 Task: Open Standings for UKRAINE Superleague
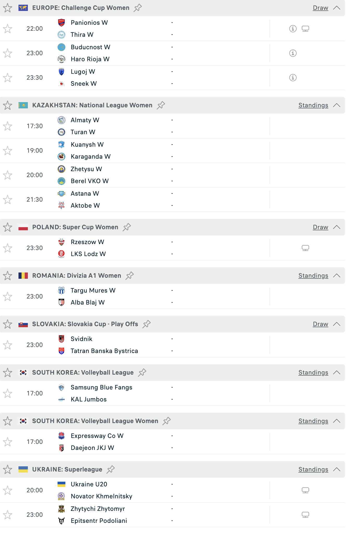click(x=313, y=469)
